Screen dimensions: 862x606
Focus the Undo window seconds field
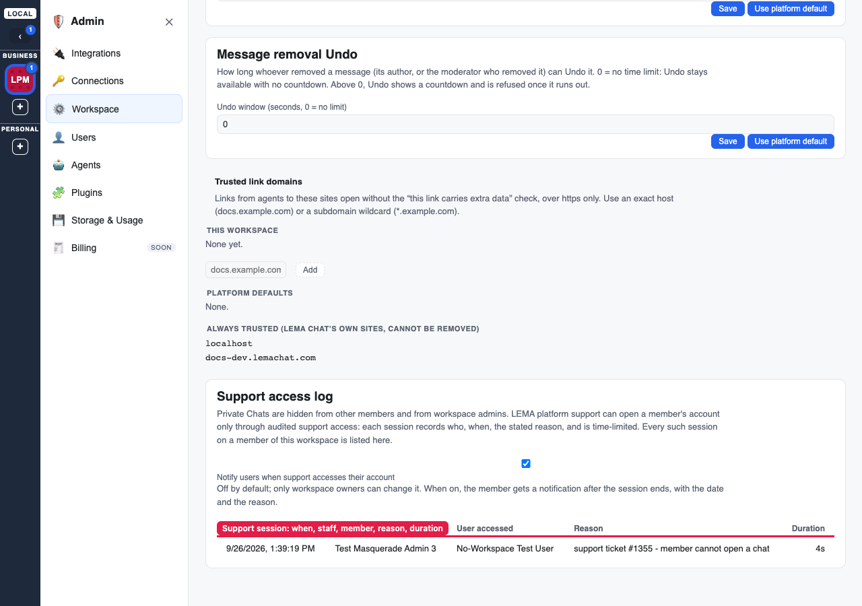click(525, 125)
